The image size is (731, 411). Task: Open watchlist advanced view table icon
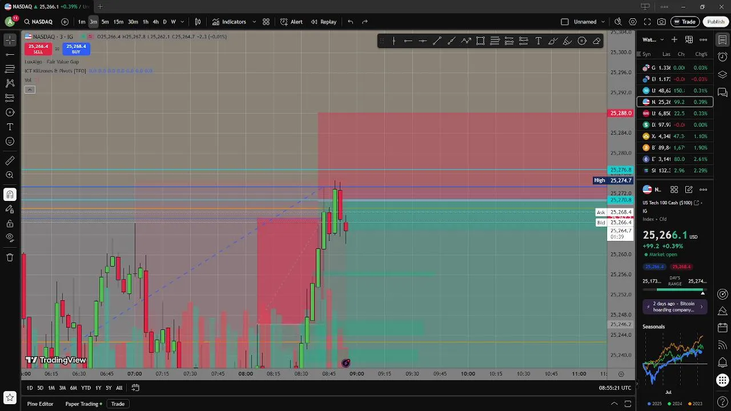pos(689,39)
